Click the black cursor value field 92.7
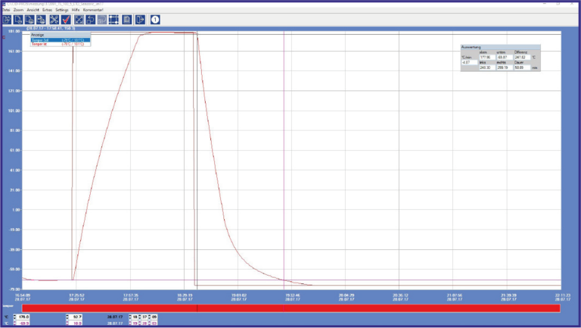This screenshot has width=581, height=328. click(x=76, y=317)
